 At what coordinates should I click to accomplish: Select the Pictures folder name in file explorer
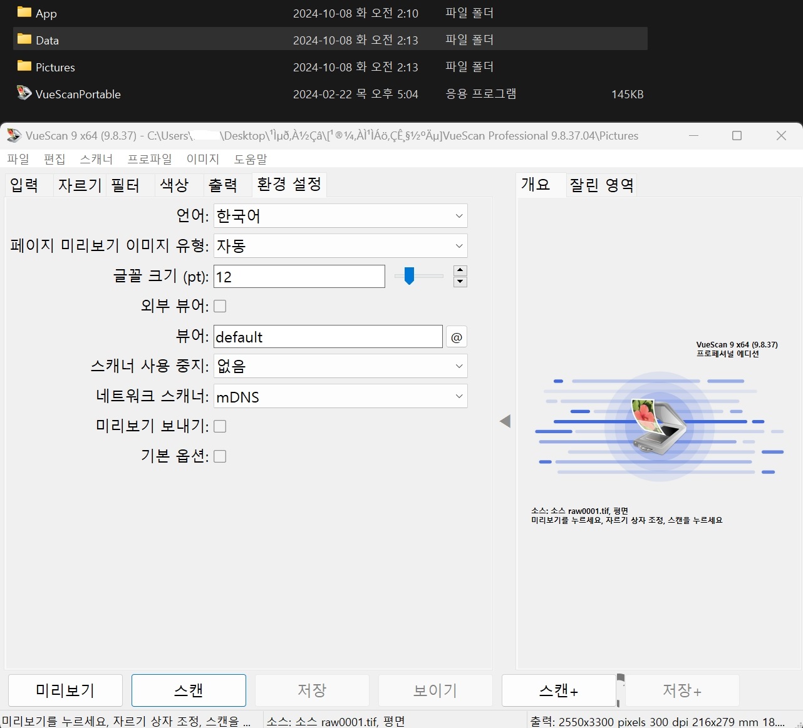pyautogui.click(x=55, y=67)
